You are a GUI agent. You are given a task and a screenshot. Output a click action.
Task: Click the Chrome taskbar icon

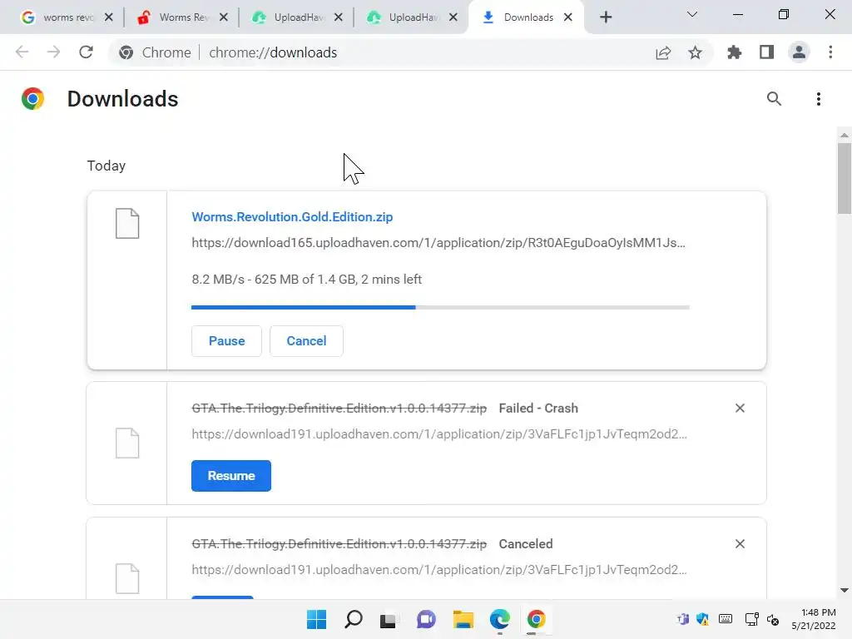pyautogui.click(x=536, y=619)
